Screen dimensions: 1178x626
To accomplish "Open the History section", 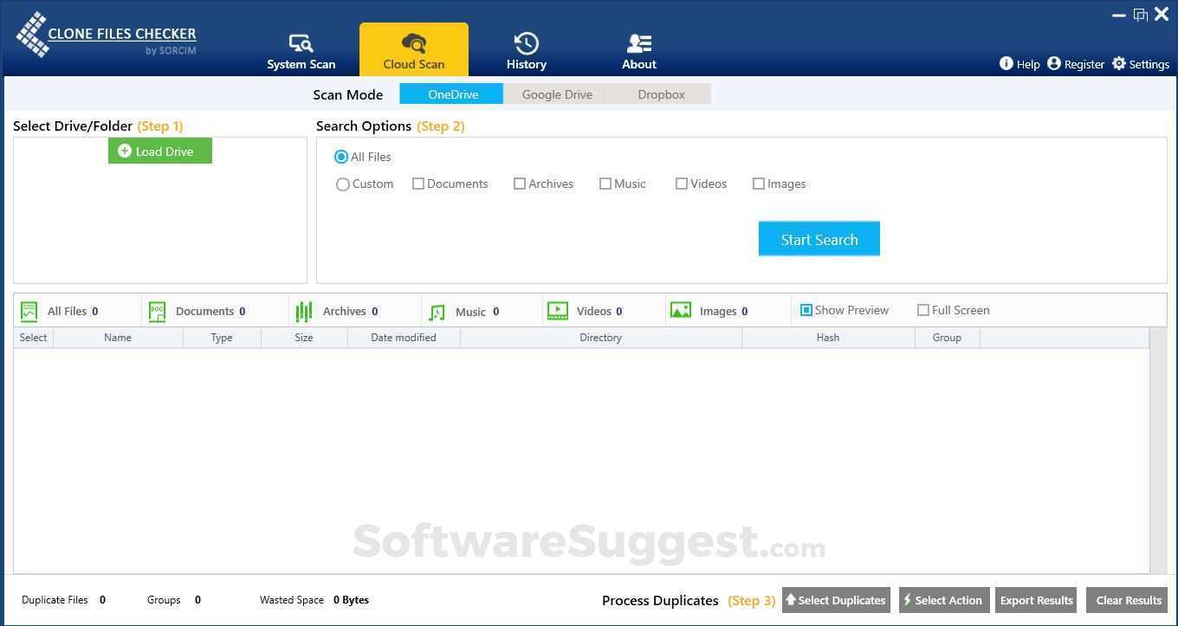I will pyautogui.click(x=526, y=42).
